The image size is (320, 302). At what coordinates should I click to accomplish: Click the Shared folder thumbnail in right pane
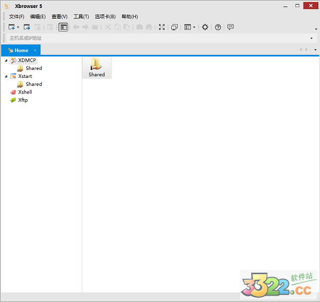click(97, 67)
